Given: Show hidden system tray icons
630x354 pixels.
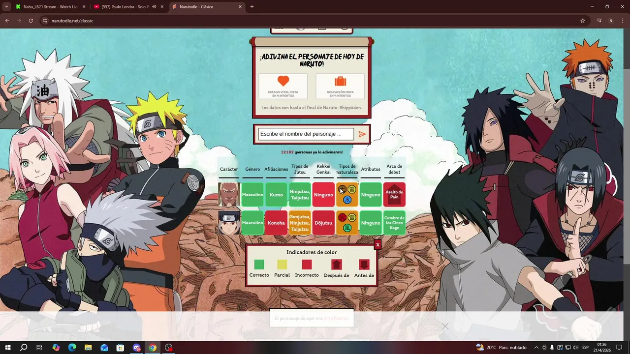Looking at the screenshot, I should click(x=537, y=348).
